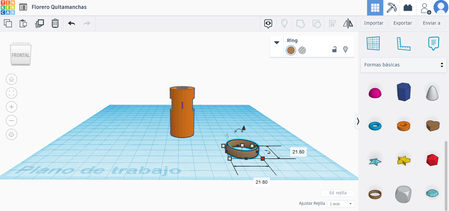This screenshot has width=449, height=211.
Task: Click the upper 21.80 dimension value
Action: [298, 152]
